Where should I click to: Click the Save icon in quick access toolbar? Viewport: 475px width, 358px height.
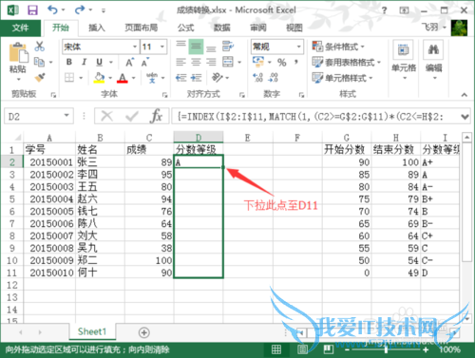point(32,10)
